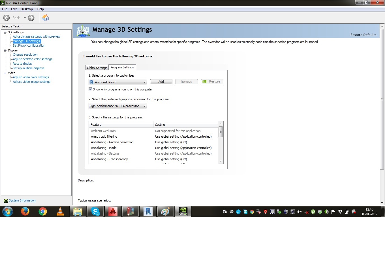Open the volume speaker tray icon
This screenshot has width=385, height=260.
[300, 212]
